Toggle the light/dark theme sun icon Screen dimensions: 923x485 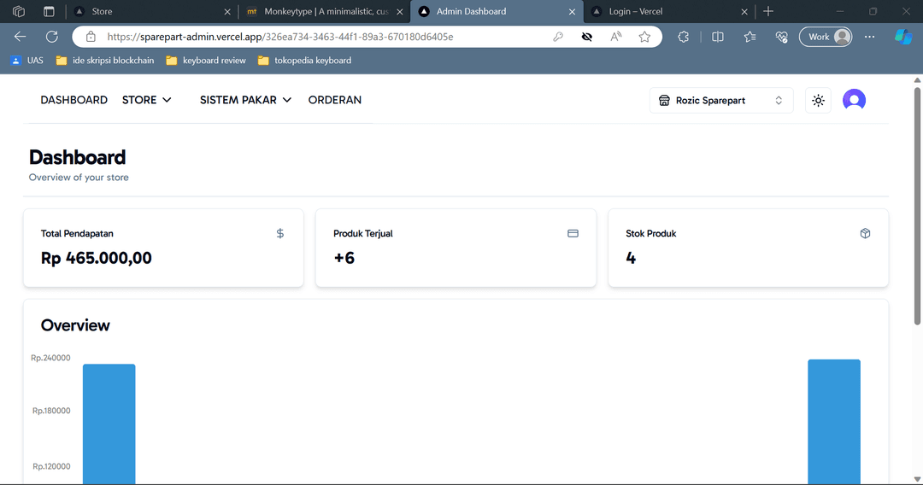pos(818,101)
